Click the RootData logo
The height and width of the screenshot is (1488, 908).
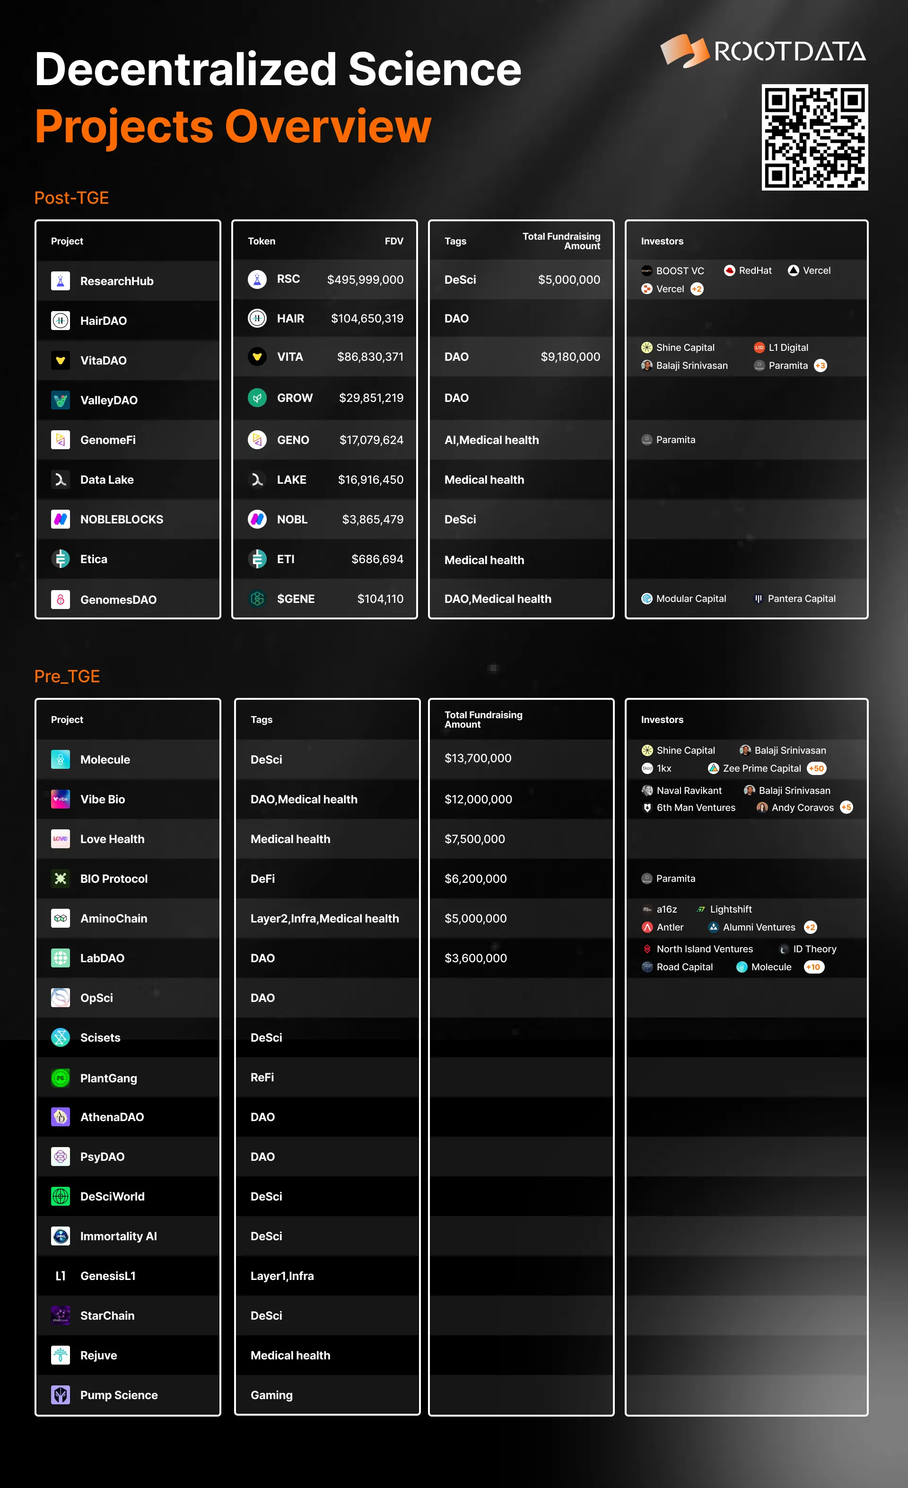764,52
